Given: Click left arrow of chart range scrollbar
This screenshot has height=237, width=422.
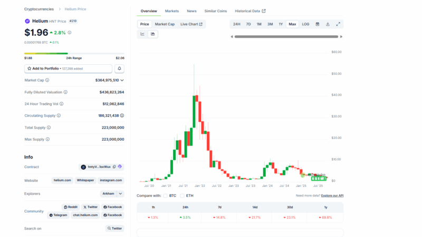Looking at the screenshot, I should point(232,36).
